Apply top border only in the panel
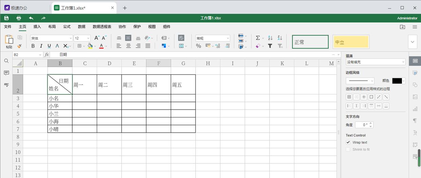The width and height of the screenshot is (421, 178). (x=371, y=106)
